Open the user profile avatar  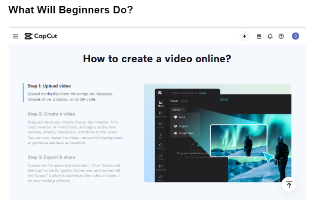pos(295,36)
